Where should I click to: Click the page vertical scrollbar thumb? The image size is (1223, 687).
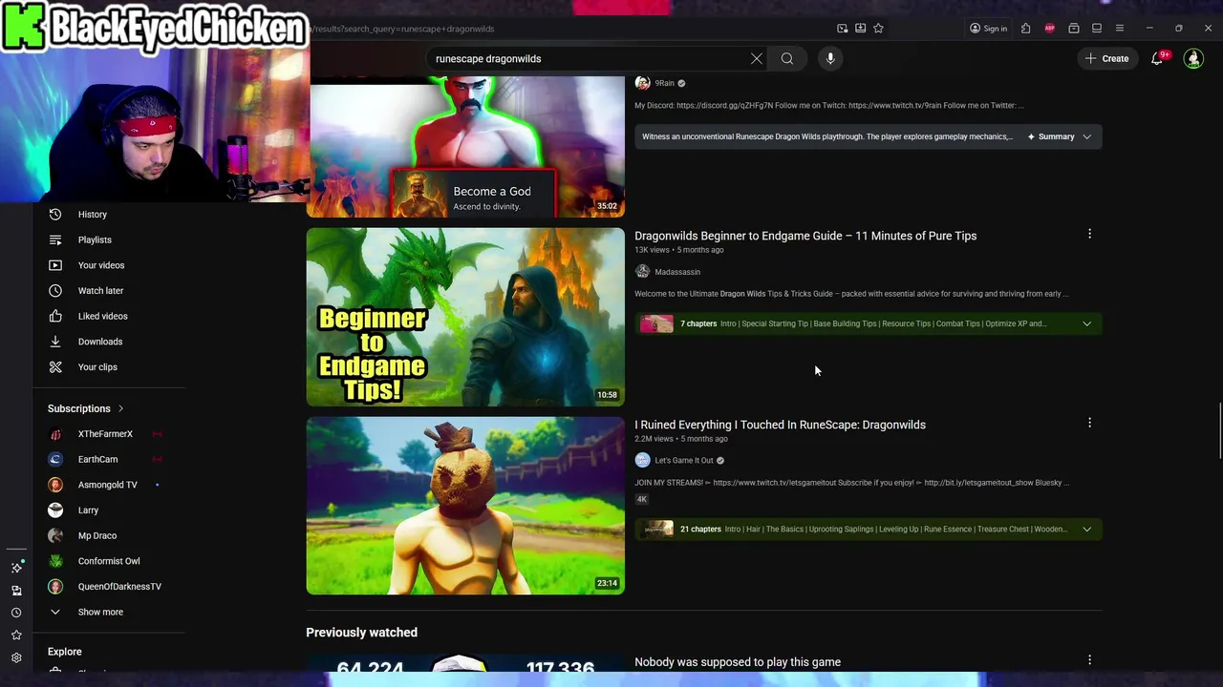pos(1219,431)
